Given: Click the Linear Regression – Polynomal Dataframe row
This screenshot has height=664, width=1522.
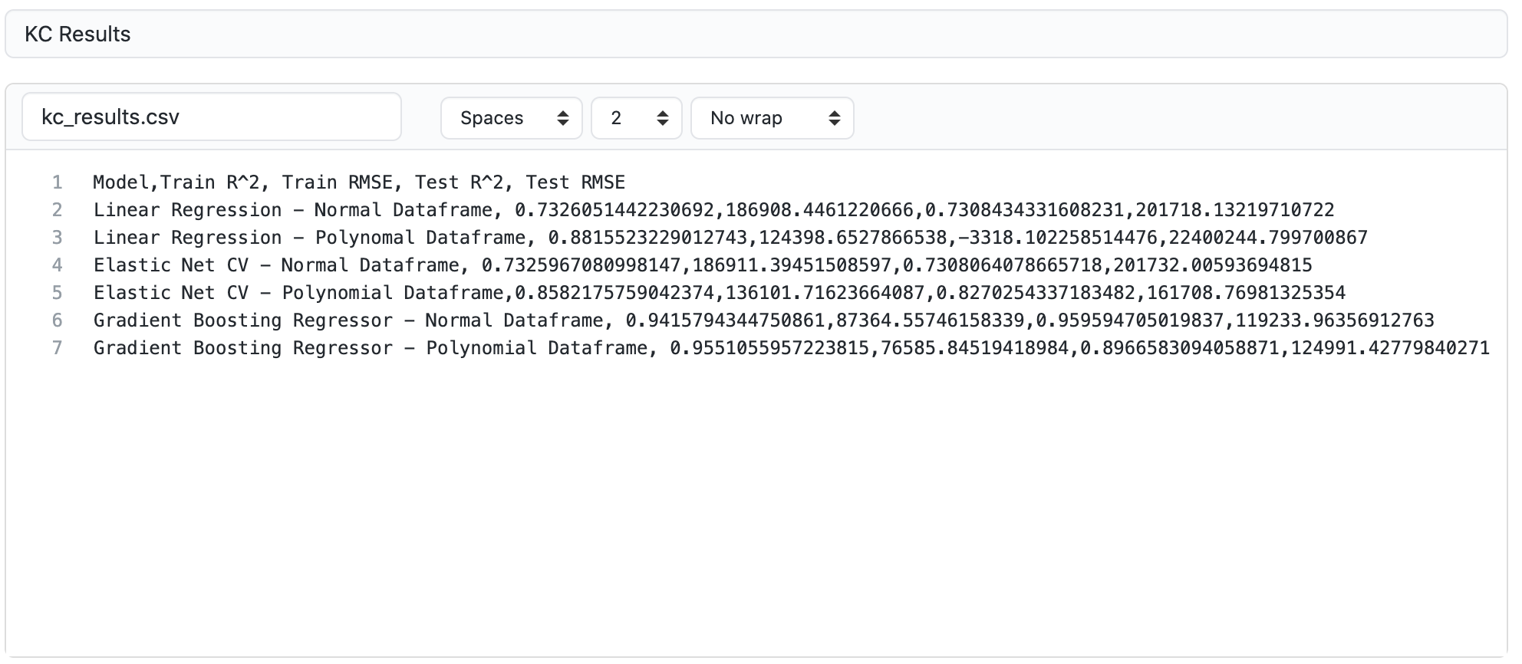Looking at the screenshot, I should tap(730, 238).
